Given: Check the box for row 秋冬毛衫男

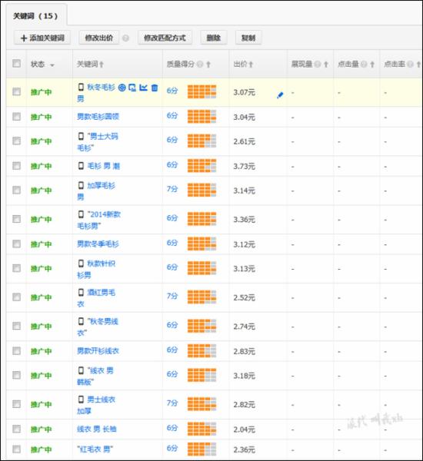Looking at the screenshot, I should pyautogui.click(x=16, y=91).
